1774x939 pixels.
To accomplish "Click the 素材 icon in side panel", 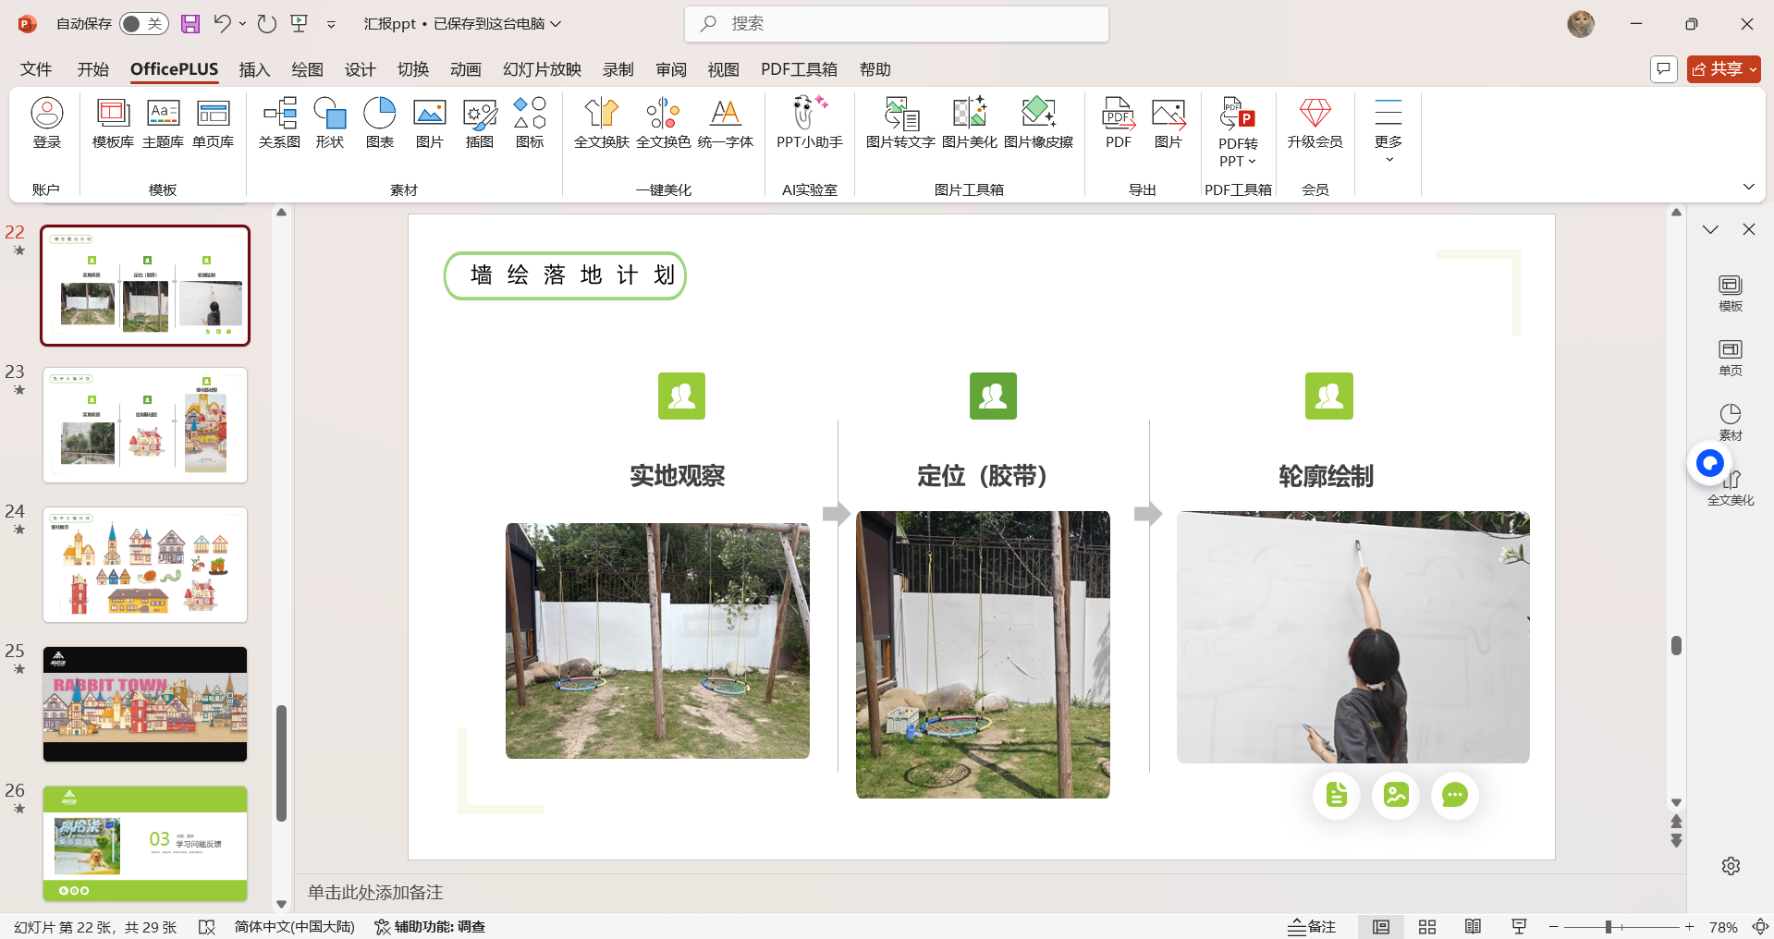I will click(1730, 421).
